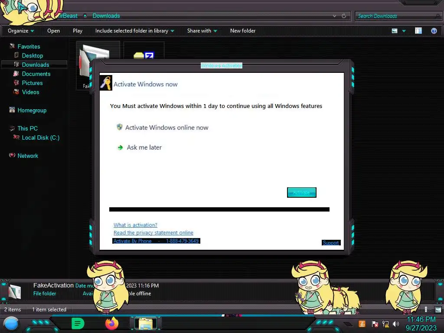Click the Start orb button
444x333 pixels.
pos(11,324)
